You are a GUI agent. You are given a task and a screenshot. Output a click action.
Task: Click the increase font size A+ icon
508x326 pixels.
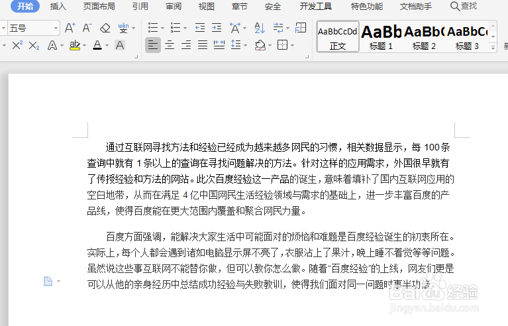[70, 28]
